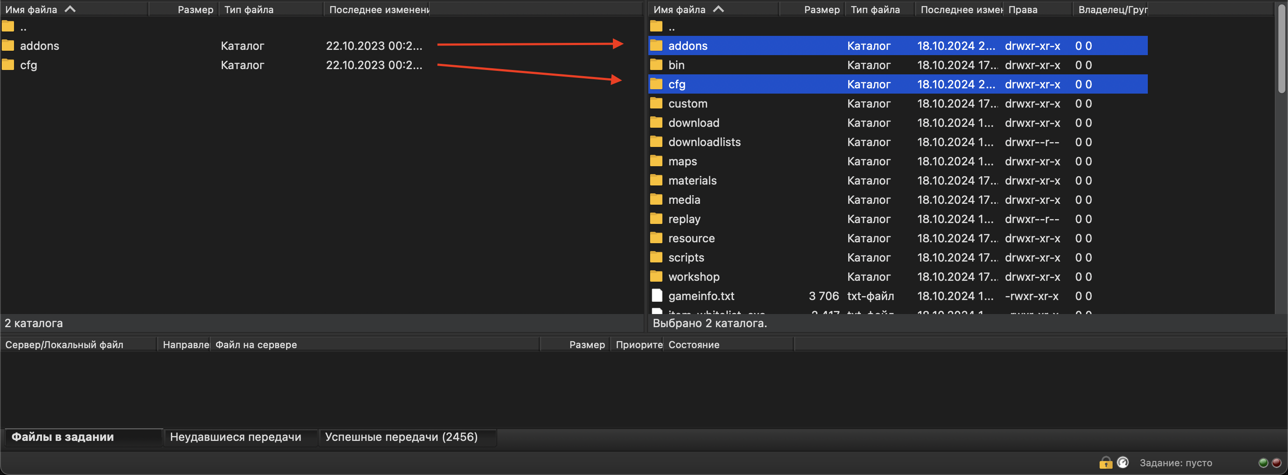Screen dimensions: 1288x475
Task: Select the remote materials directory row
Action: (692, 181)
